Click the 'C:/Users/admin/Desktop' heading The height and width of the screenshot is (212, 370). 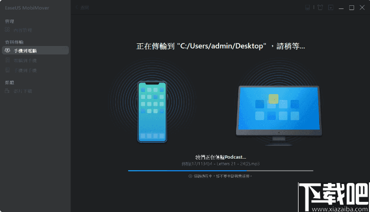(x=222, y=46)
